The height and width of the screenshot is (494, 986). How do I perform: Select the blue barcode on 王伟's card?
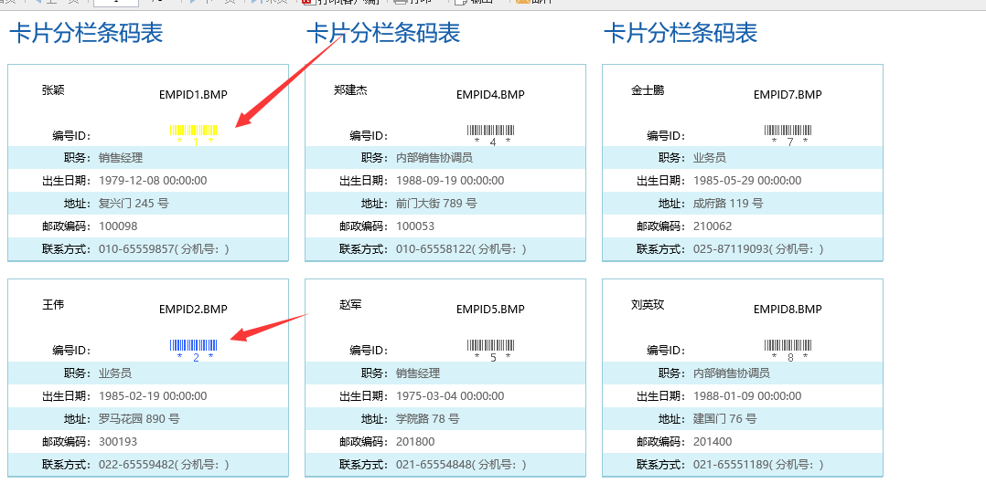point(194,350)
